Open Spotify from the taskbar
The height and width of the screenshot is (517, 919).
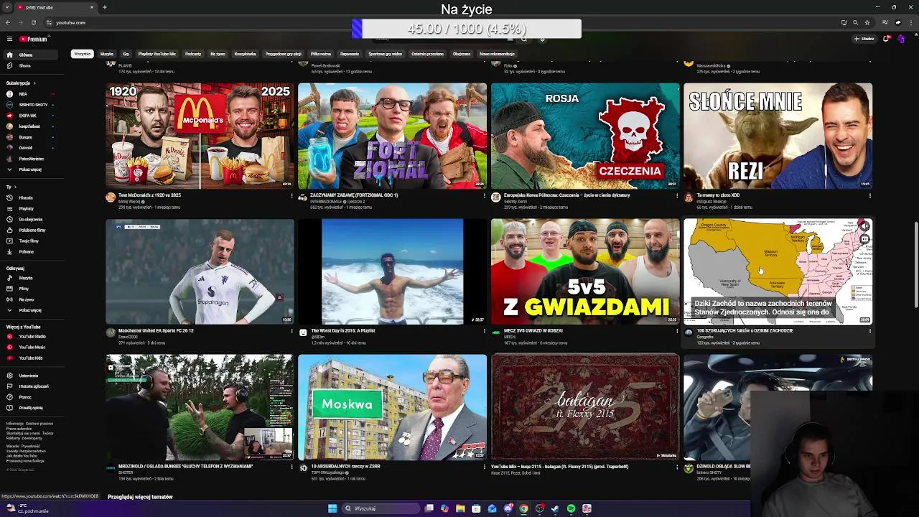pyautogui.click(x=571, y=508)
